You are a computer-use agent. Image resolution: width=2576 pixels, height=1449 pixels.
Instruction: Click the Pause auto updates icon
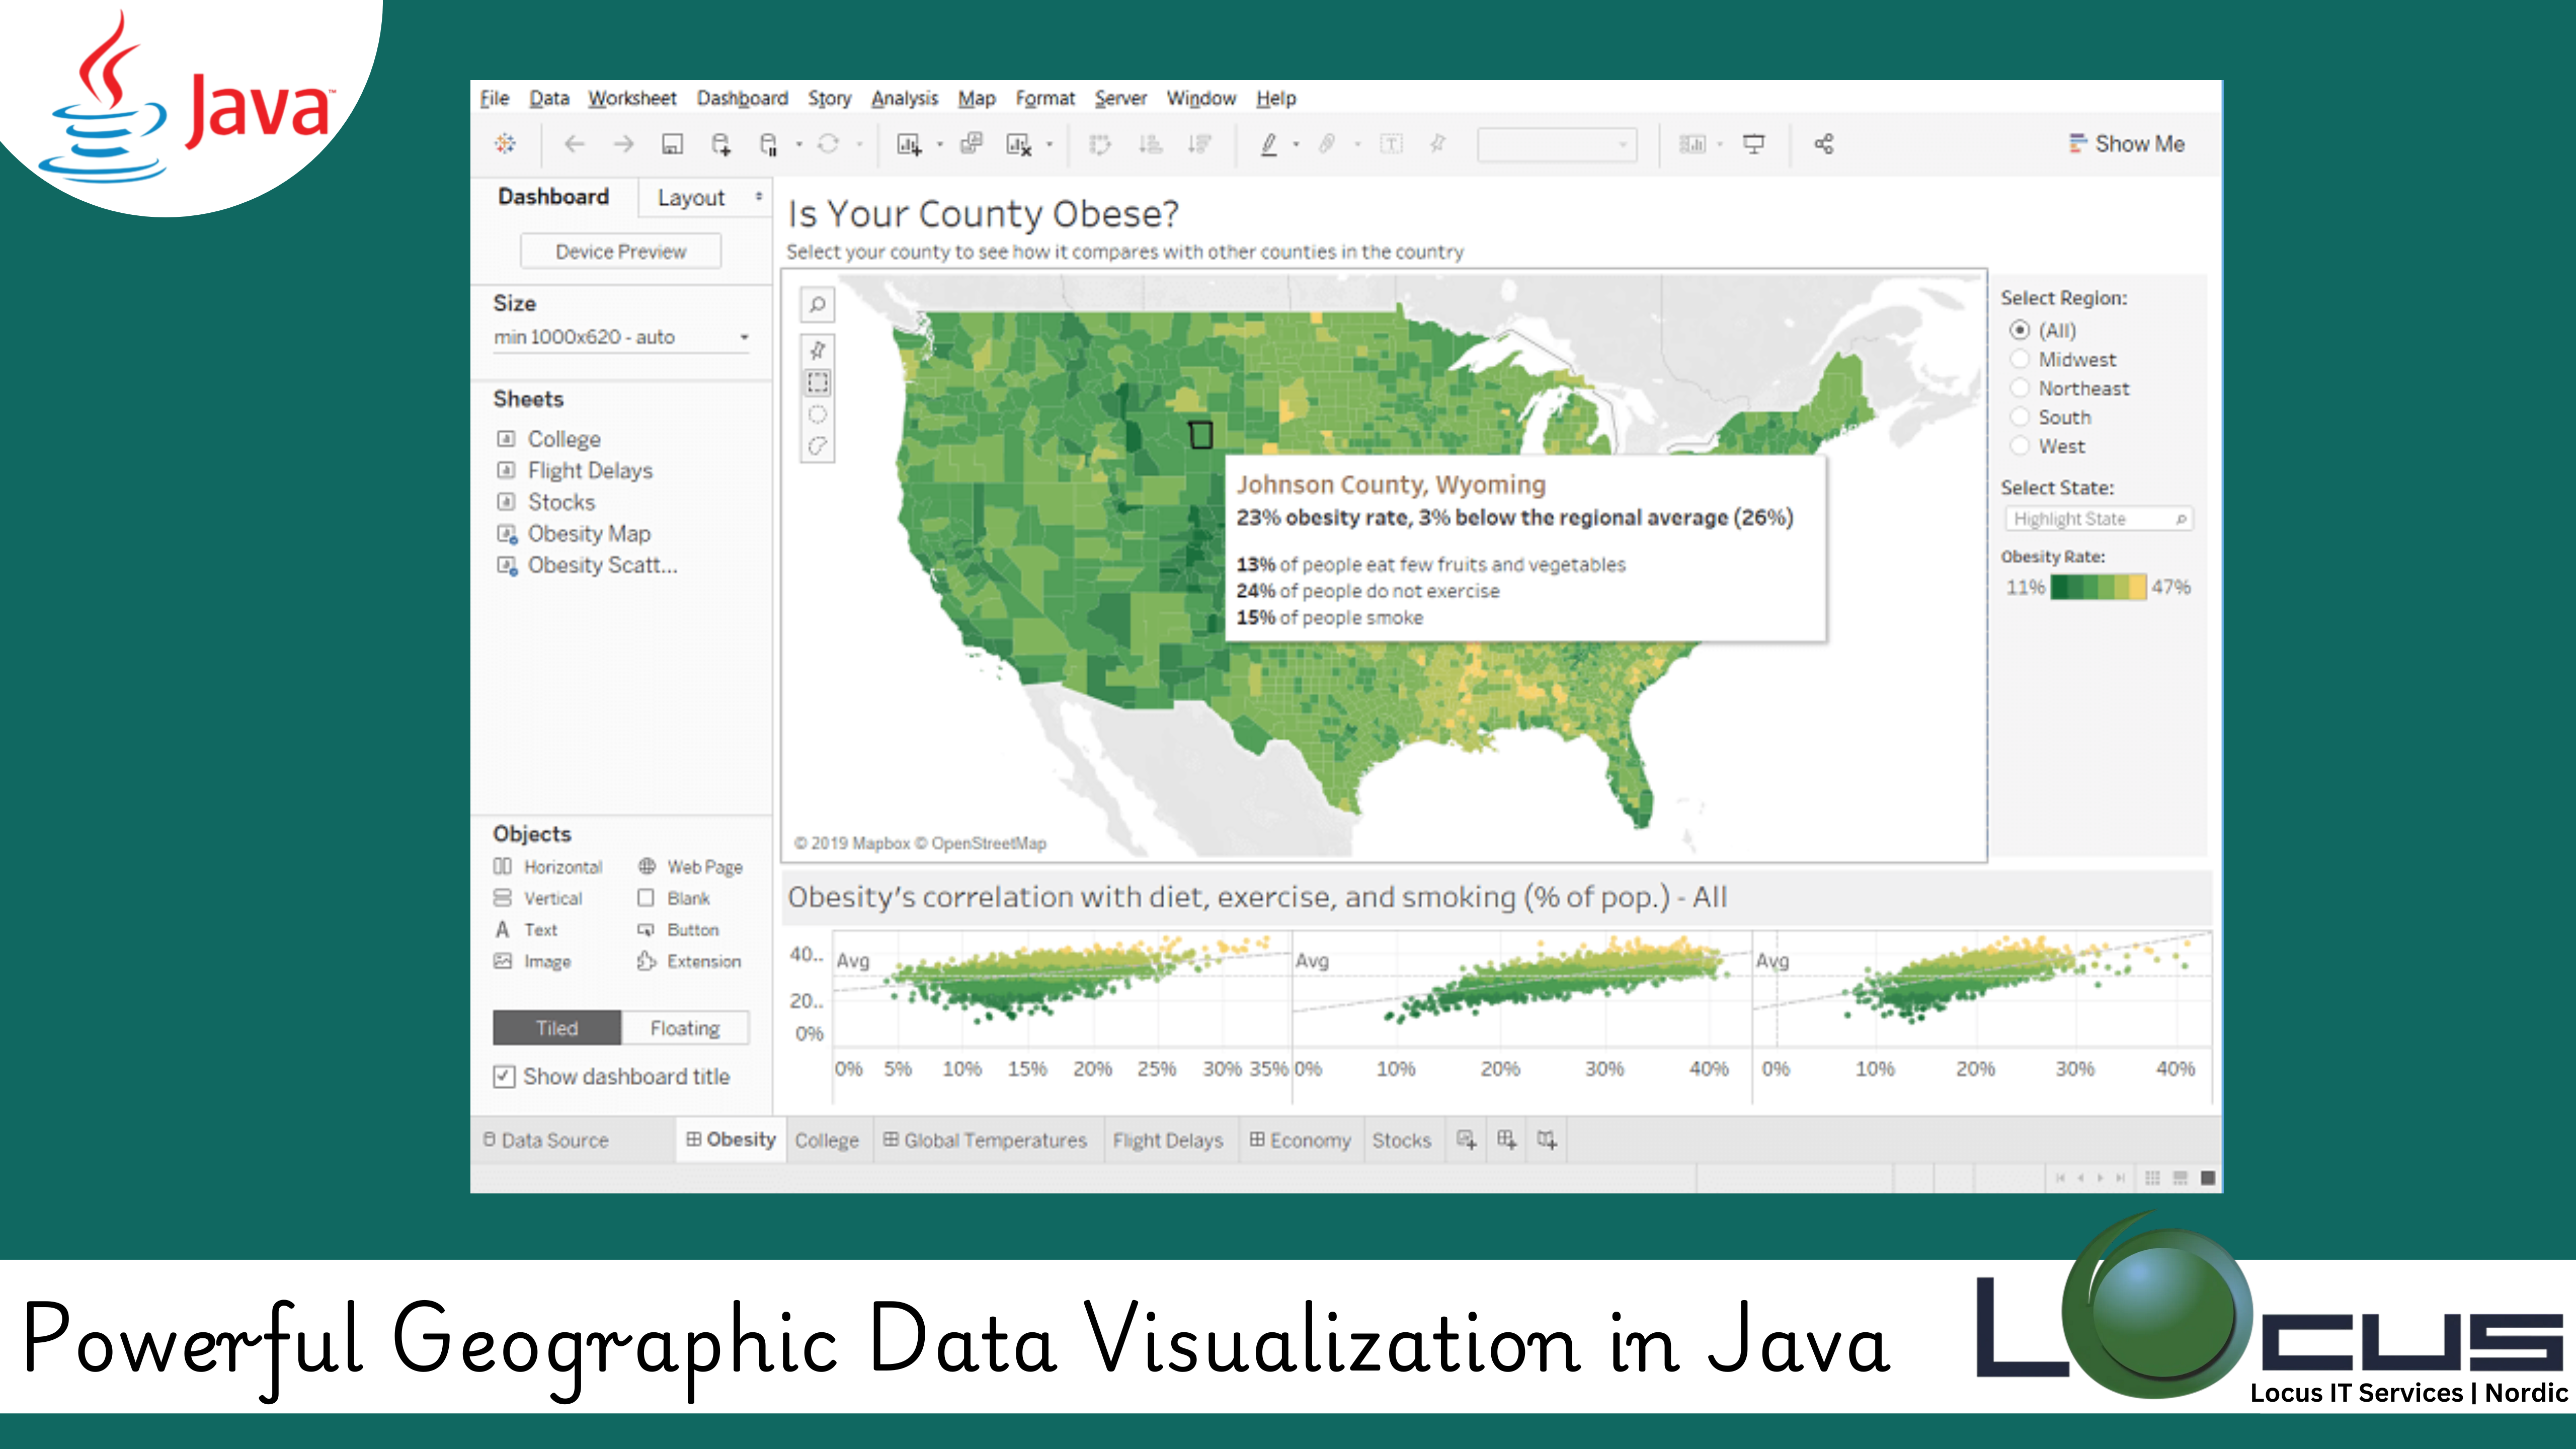[x=768, y=144]
